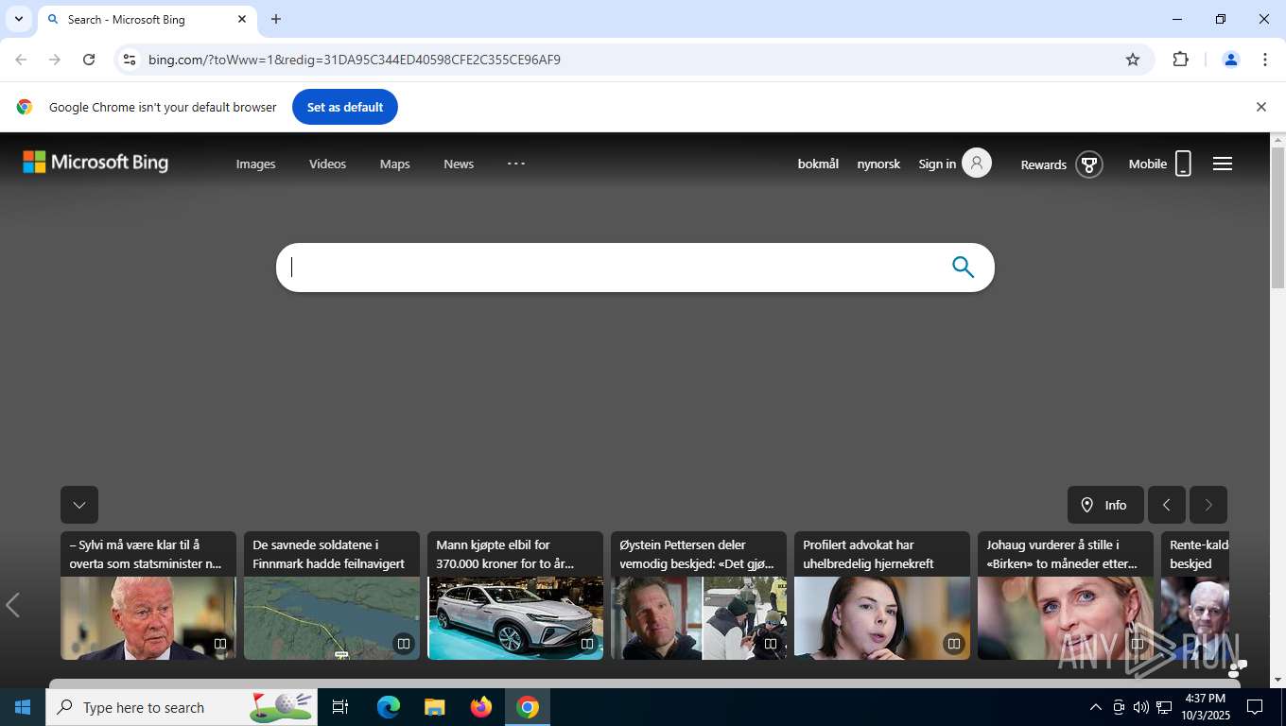Bookmark this page with the star icon
This screenshot has width=1286, height=726.
1133,60
